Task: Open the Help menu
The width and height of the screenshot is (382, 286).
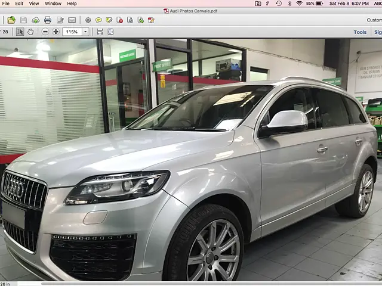Action: click(72, 4)
